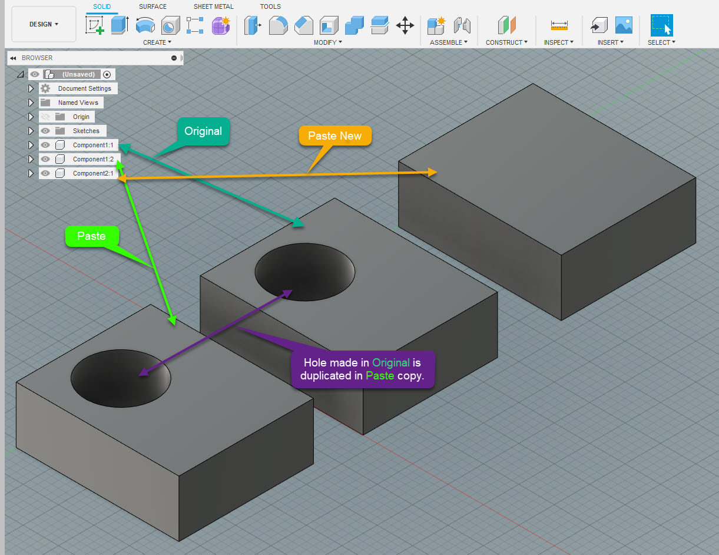Open the MODIFY dropdown menu
This screenshot has width=719, height=555.
[x=327, y=42]
